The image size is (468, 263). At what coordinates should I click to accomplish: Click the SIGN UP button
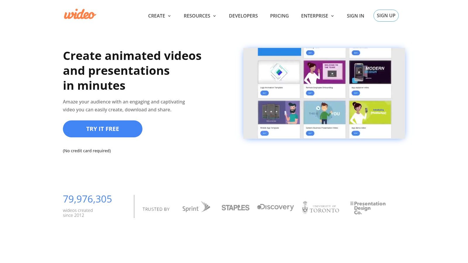(386, 15)
